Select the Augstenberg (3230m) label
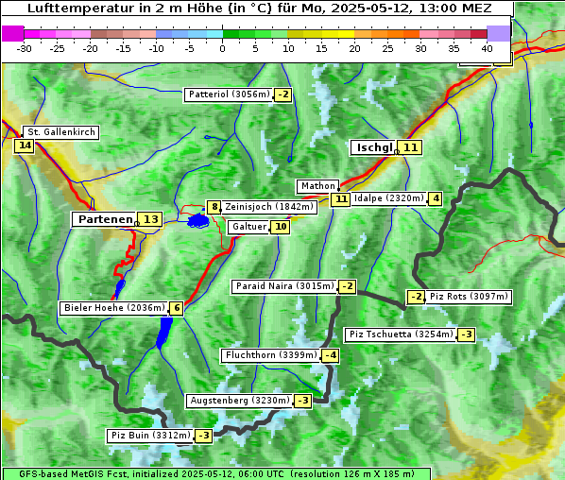Image resolution: width=565 pixels, height=480 pixels. [x=240, y=401]
